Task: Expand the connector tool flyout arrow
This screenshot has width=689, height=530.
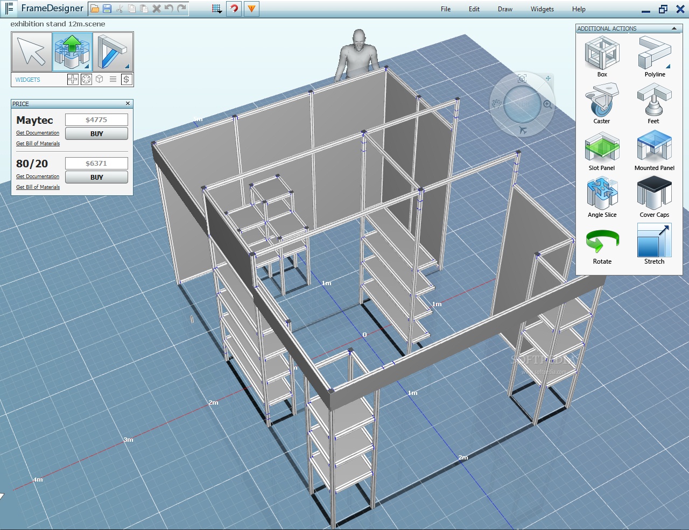Action: coord(87,66)
